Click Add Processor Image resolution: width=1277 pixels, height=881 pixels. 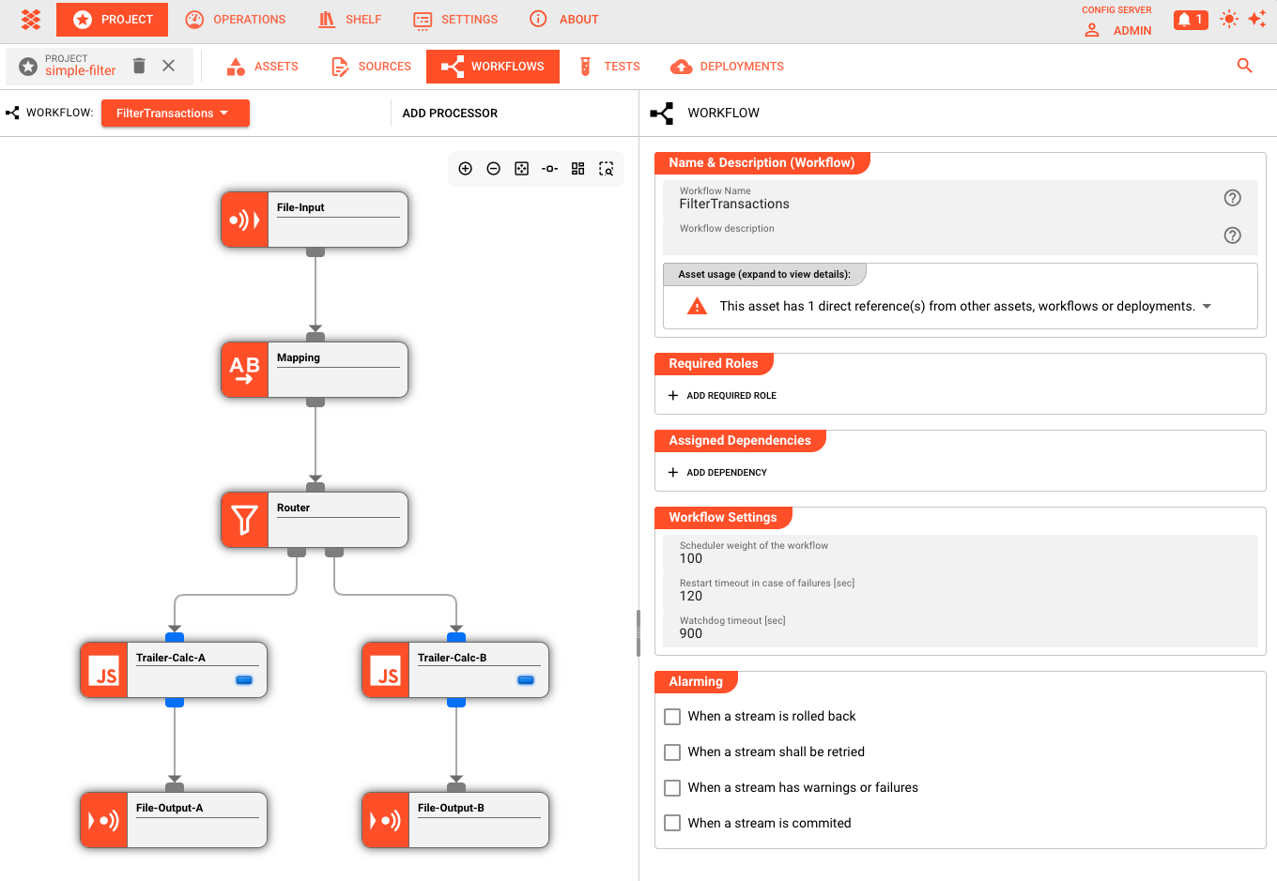[x=450, y=114]
